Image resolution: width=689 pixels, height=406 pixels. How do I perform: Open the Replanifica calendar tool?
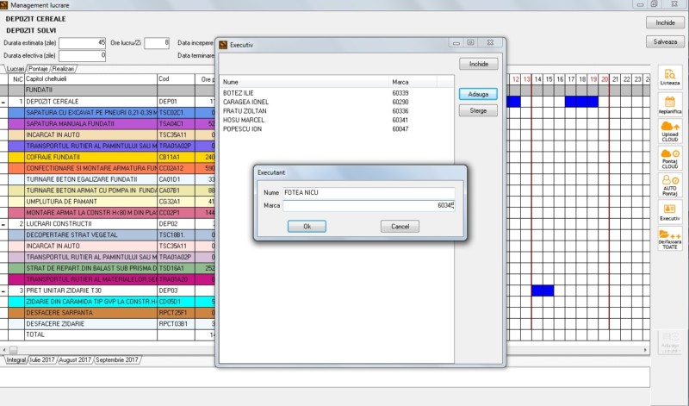tap(669, 104)
